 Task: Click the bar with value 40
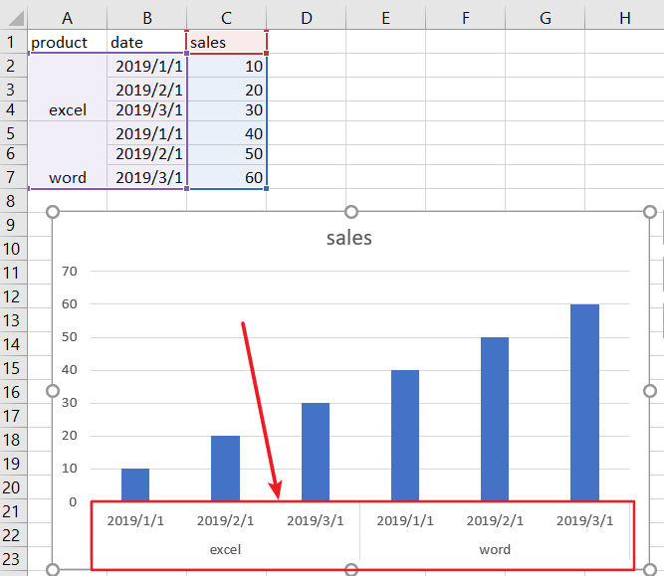(405, 436)
